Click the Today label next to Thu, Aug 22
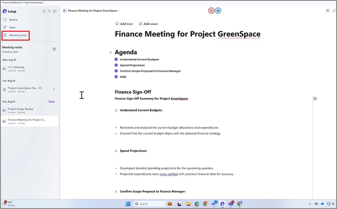 coord(52,102)
